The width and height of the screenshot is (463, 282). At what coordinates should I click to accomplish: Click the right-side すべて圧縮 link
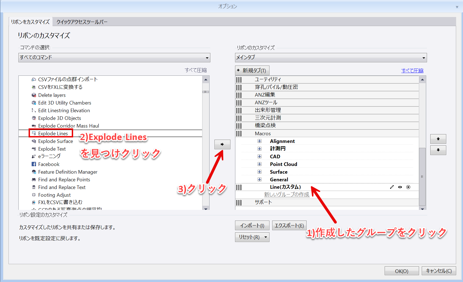412,71
